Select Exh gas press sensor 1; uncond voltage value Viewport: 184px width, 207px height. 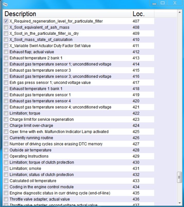(78, 82)
